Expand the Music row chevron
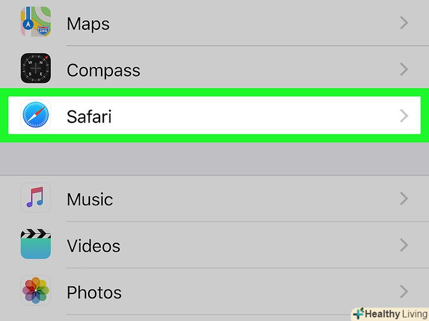The height and width of the screenshot is (321, 429). [404, 199]
